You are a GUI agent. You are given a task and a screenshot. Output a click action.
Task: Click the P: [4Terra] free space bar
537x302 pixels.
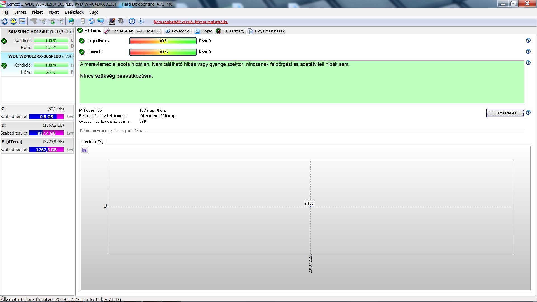point(46,150)
